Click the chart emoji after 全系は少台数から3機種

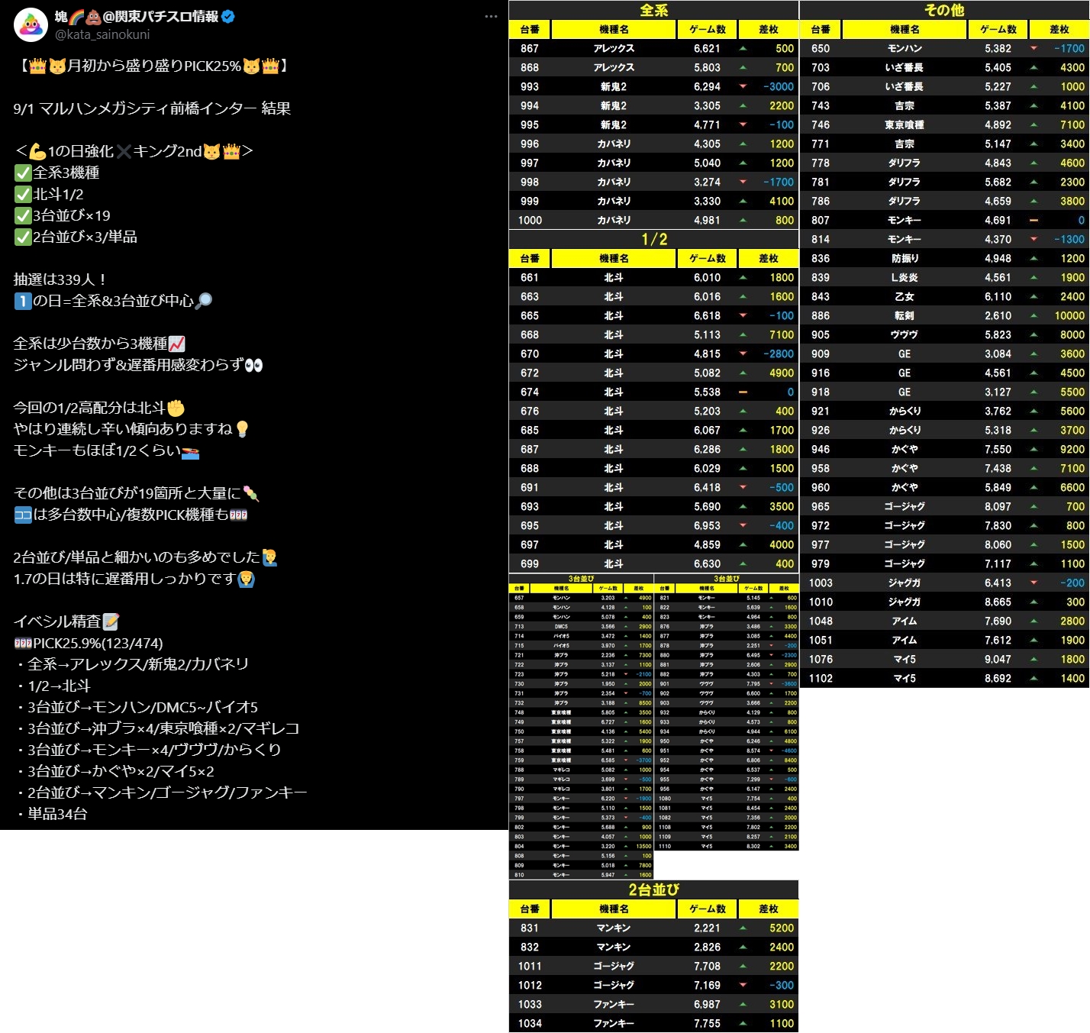click(176, 344)
